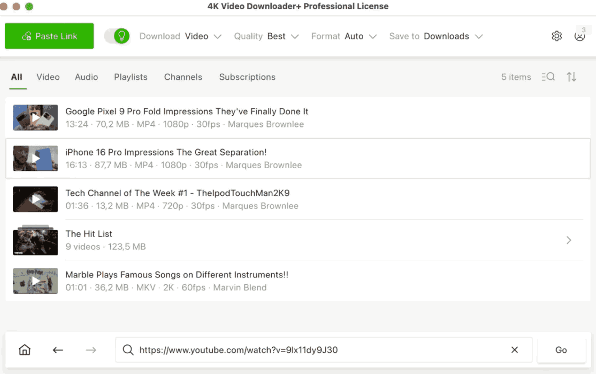Switch to the Playlists tab
Image resolution: width=596 pixels, height=374 pixels.
coord(131,77)
